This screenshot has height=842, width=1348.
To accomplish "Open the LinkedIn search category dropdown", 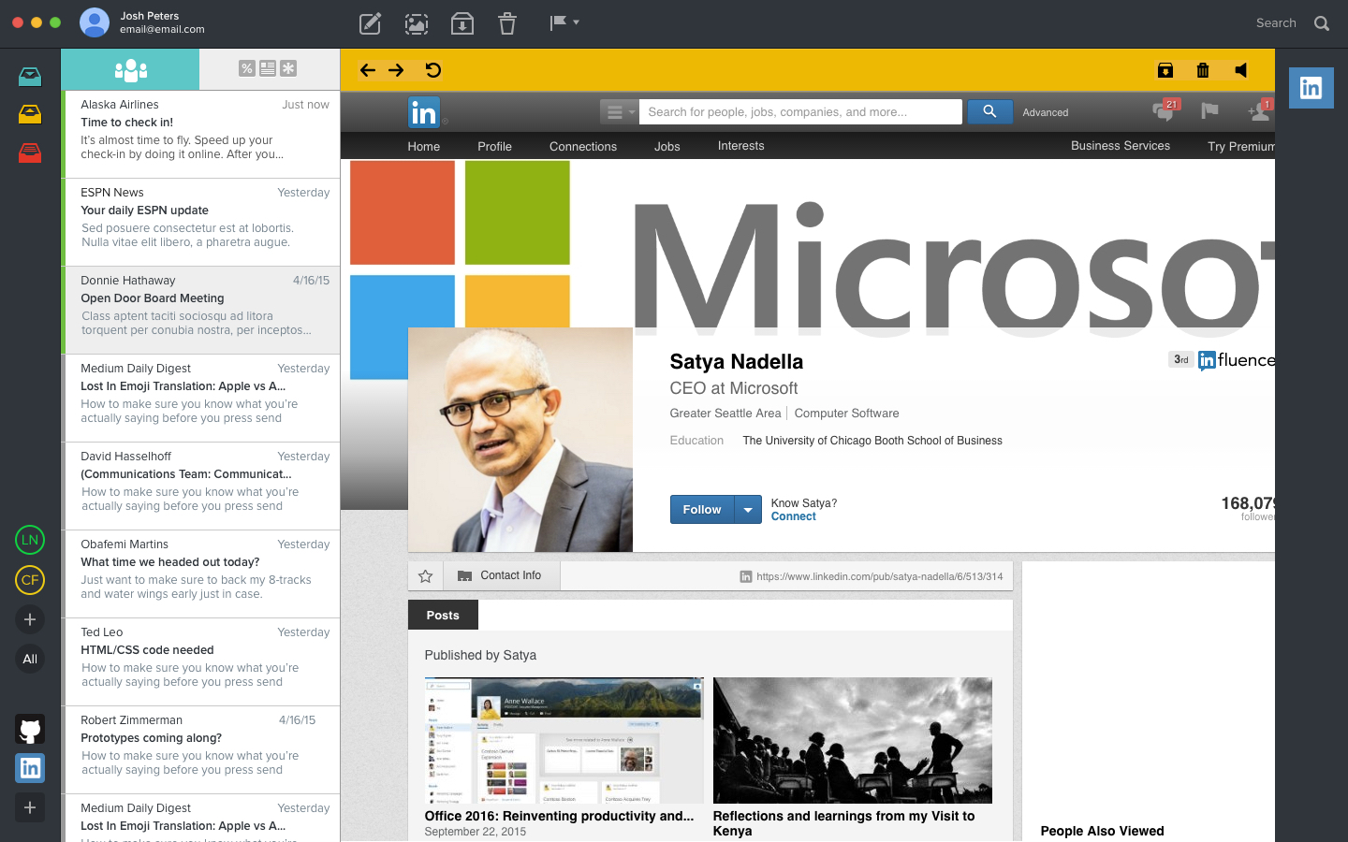I will [x=619, y=112].
